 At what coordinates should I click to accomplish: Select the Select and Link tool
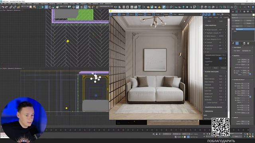coord(11,7)
